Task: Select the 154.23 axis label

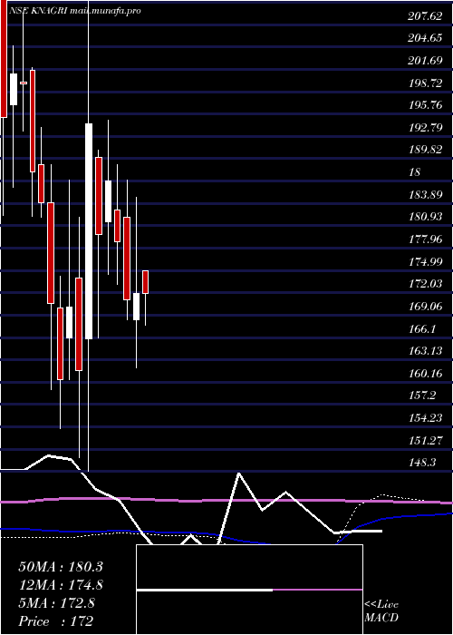Action: (426, 418)
